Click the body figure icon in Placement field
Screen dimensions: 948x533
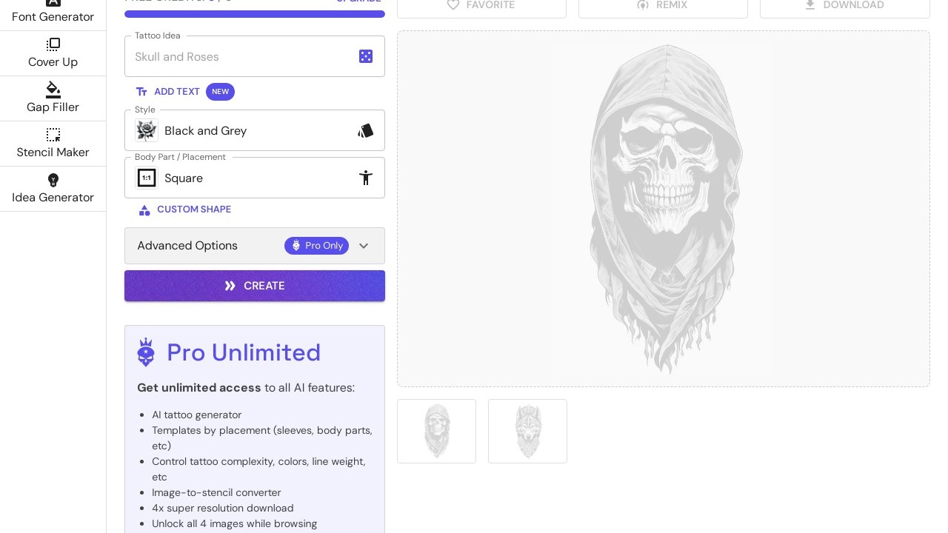(366, 178)
